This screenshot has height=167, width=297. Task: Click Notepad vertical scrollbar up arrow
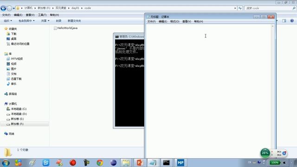[x=273, y=26]
